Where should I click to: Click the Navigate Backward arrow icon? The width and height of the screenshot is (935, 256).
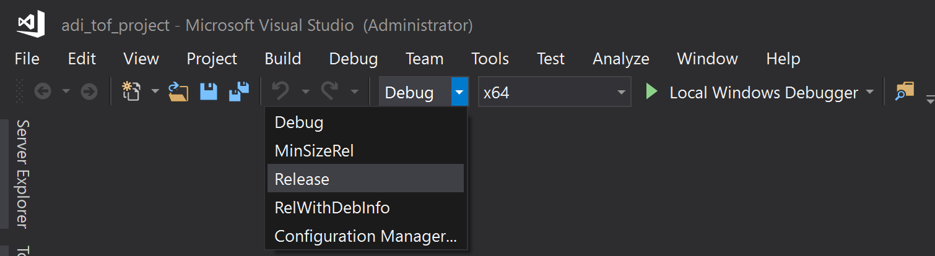click(x=42, y=92)
